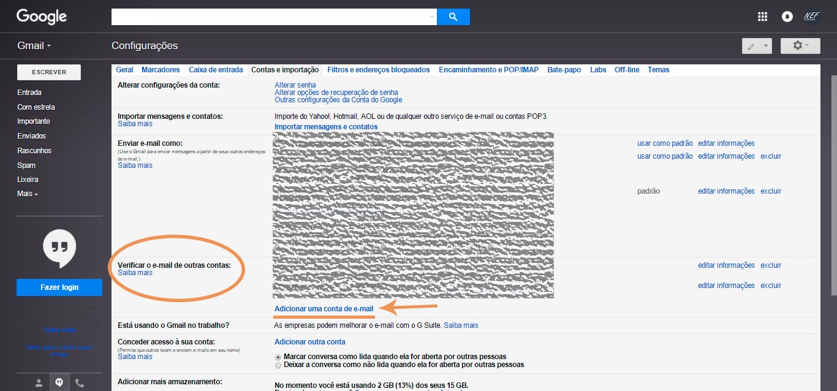Viewport: 837px width, 391px height.
Task: Click the blue search magnifier button
Action: 453,17
